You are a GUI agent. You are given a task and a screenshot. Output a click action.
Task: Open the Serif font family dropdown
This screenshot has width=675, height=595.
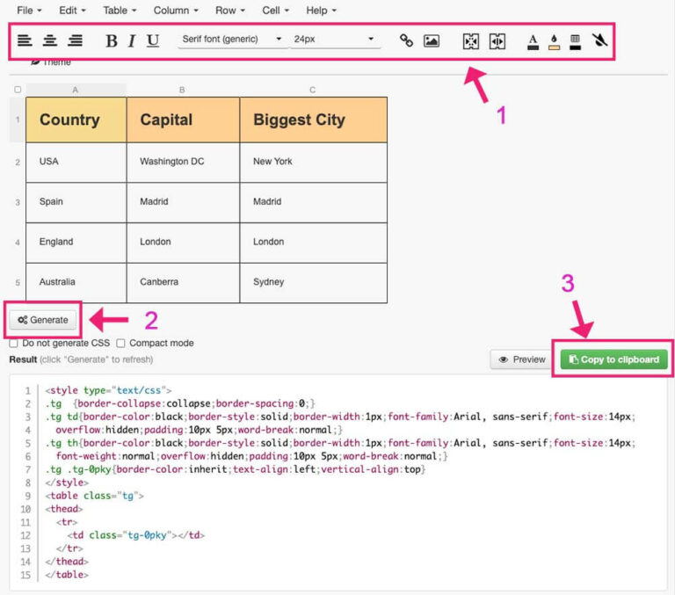click(x=232, y=40)
